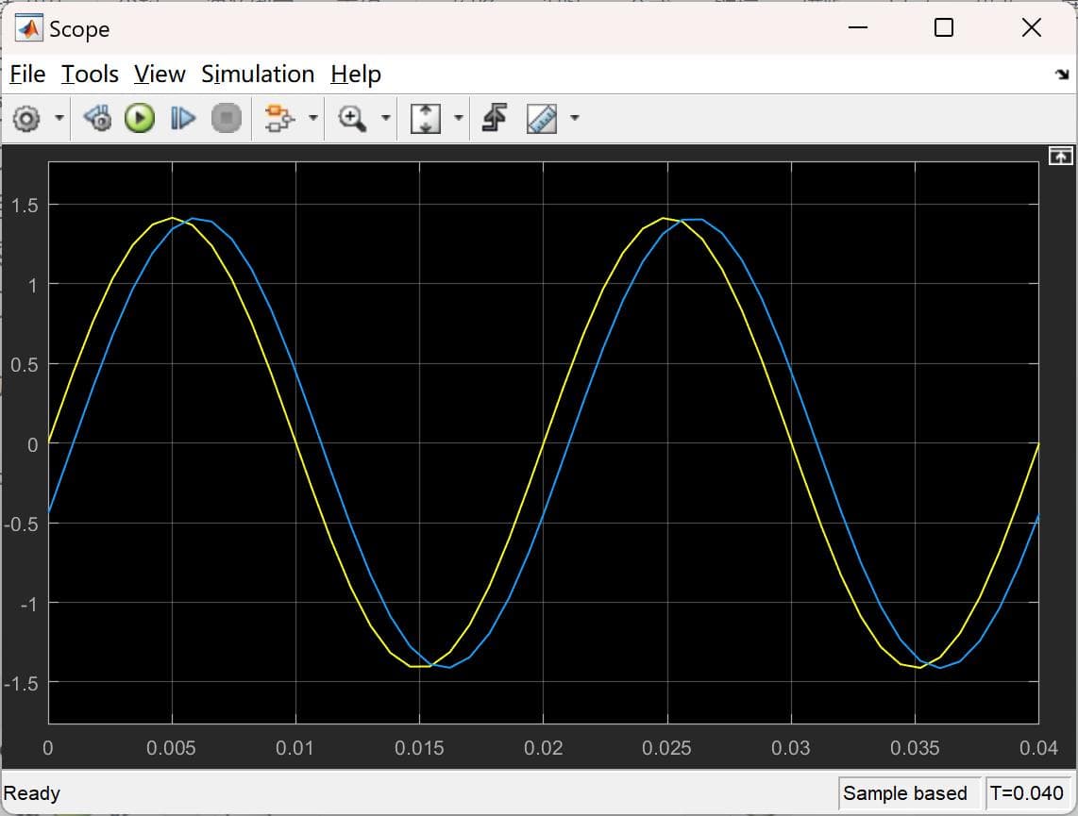Open Configuration Properties gear icon
1078x816 pixels.
pos(26,119)
